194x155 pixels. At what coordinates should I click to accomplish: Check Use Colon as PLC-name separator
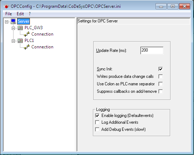[x=161, y=84]
